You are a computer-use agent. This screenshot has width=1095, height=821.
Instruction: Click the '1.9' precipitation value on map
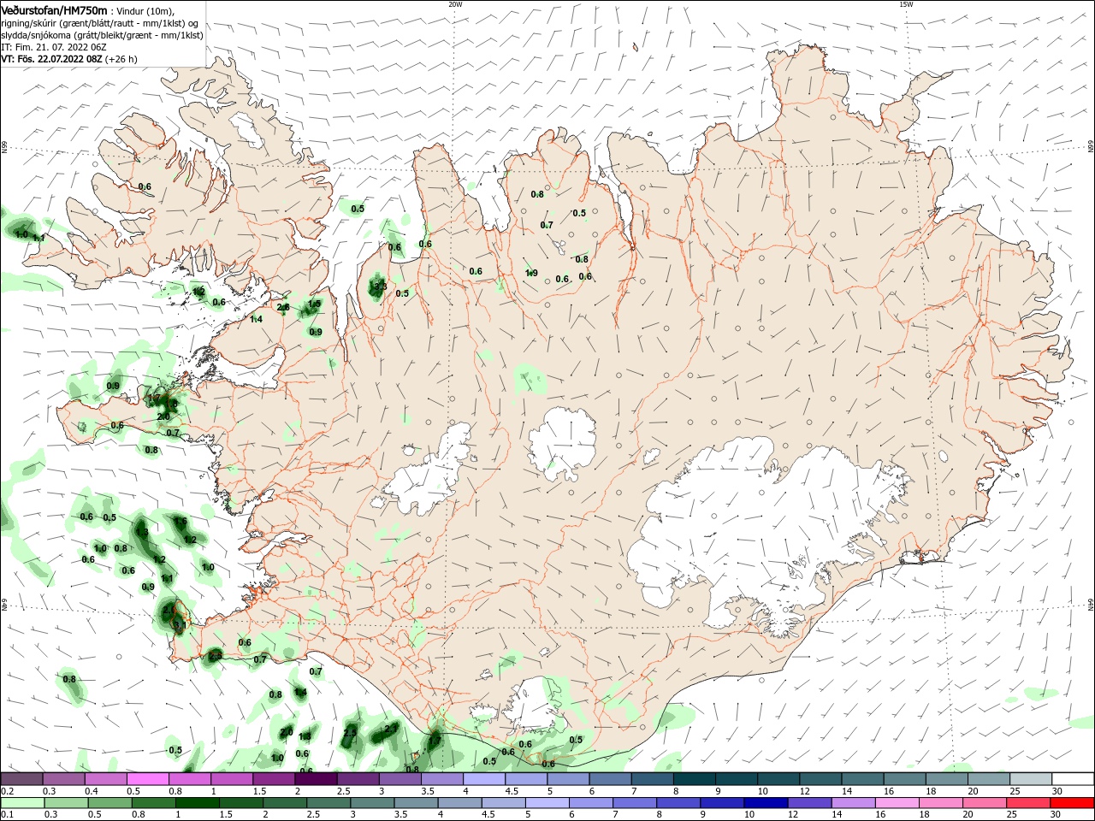[x=531, y=273]
